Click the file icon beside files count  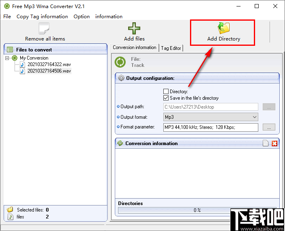(11, 217)
